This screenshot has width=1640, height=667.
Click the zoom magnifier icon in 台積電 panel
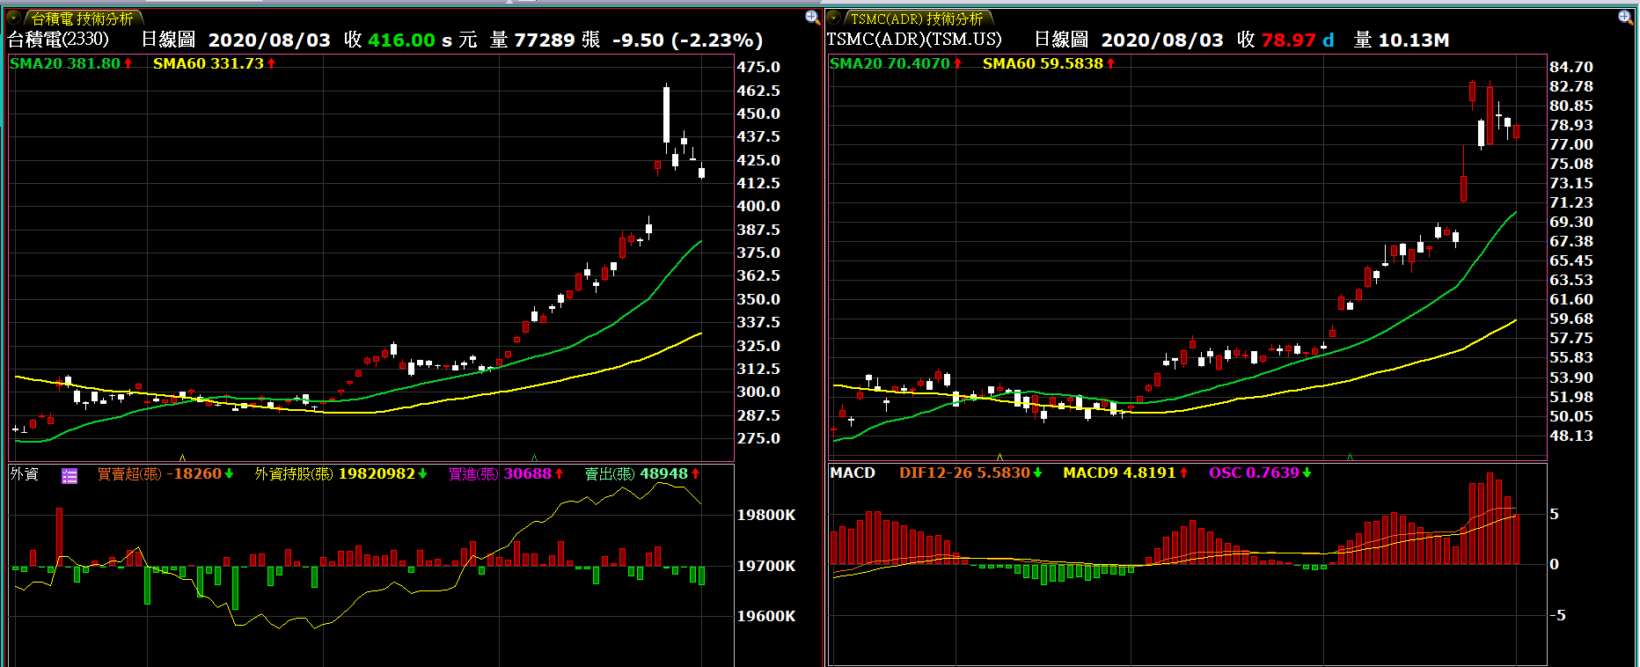point(812,17)
